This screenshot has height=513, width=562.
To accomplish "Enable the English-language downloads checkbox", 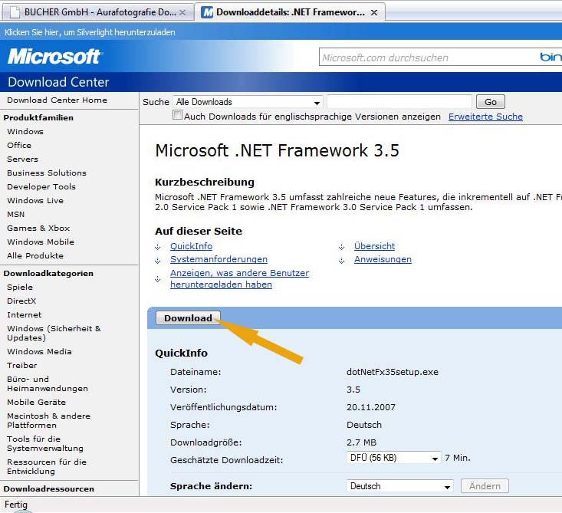I will pos(178,116).
